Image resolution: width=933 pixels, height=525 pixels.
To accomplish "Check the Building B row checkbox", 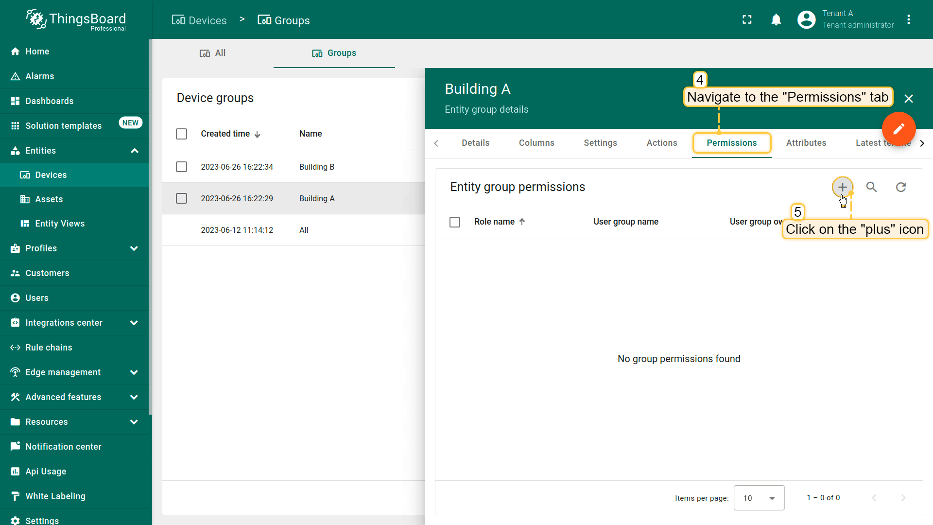I will 181,167.
